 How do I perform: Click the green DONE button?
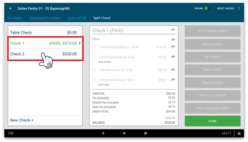tap(213, 121)
